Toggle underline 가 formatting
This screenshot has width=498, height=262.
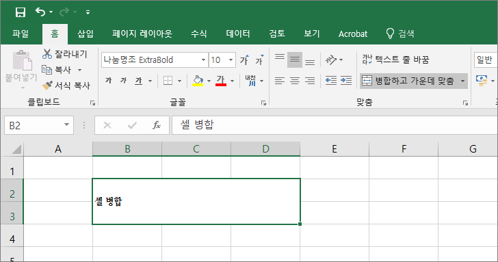pos(138,81)
